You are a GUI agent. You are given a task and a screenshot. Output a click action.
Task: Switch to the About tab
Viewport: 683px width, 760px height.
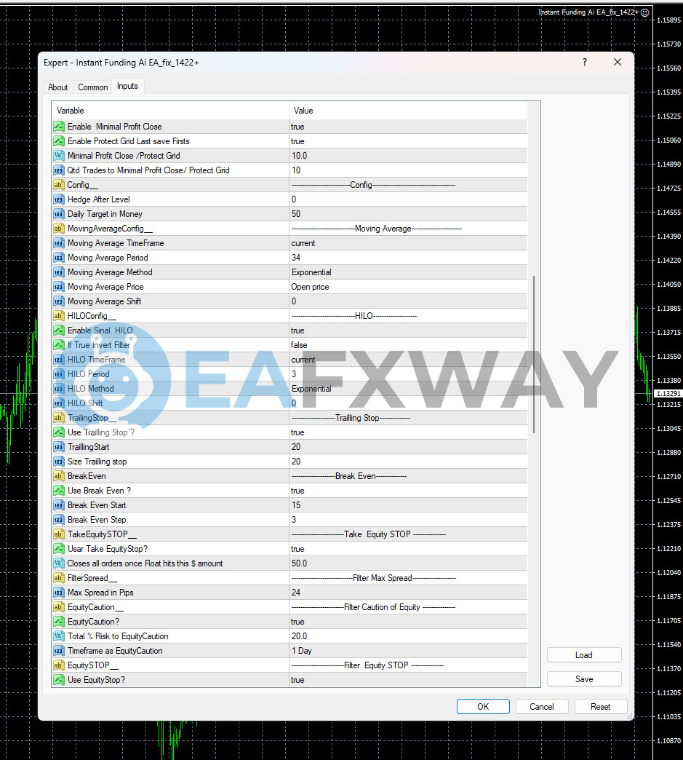[x=57, y=87]
